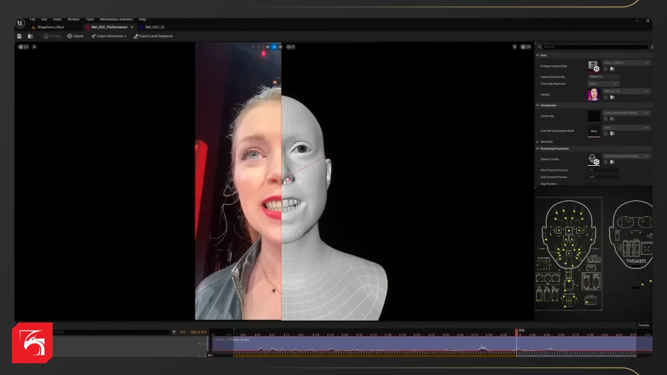Click the Cancel processing button
The image size is (667, 375).
pyautogui.click(x=75, y=36)
